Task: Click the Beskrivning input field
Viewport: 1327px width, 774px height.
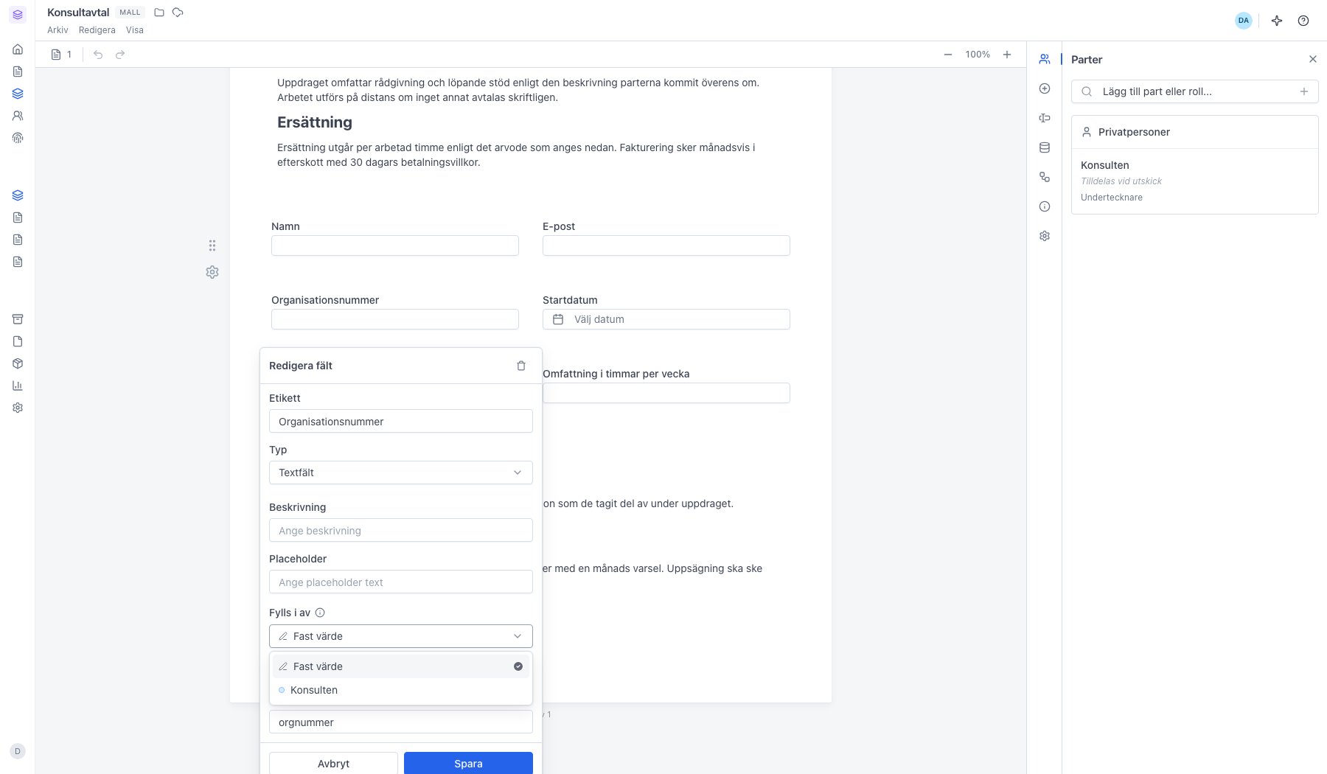Action: click(401, 530)
